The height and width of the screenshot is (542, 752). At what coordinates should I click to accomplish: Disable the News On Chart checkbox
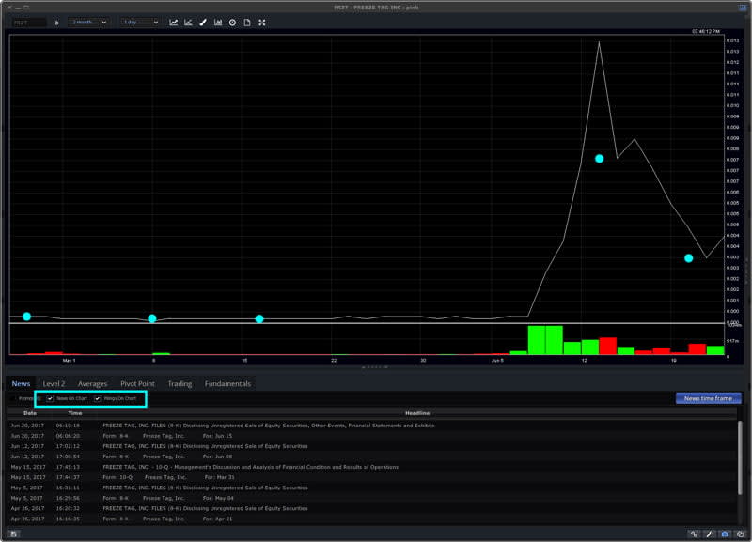pos(50,398)
